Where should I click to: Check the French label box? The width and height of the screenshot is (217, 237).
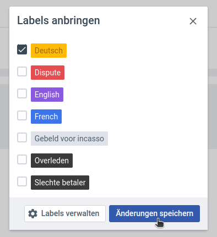[22, 115]
